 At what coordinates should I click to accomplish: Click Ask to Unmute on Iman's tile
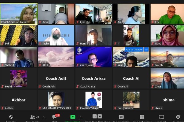(134, 49)
